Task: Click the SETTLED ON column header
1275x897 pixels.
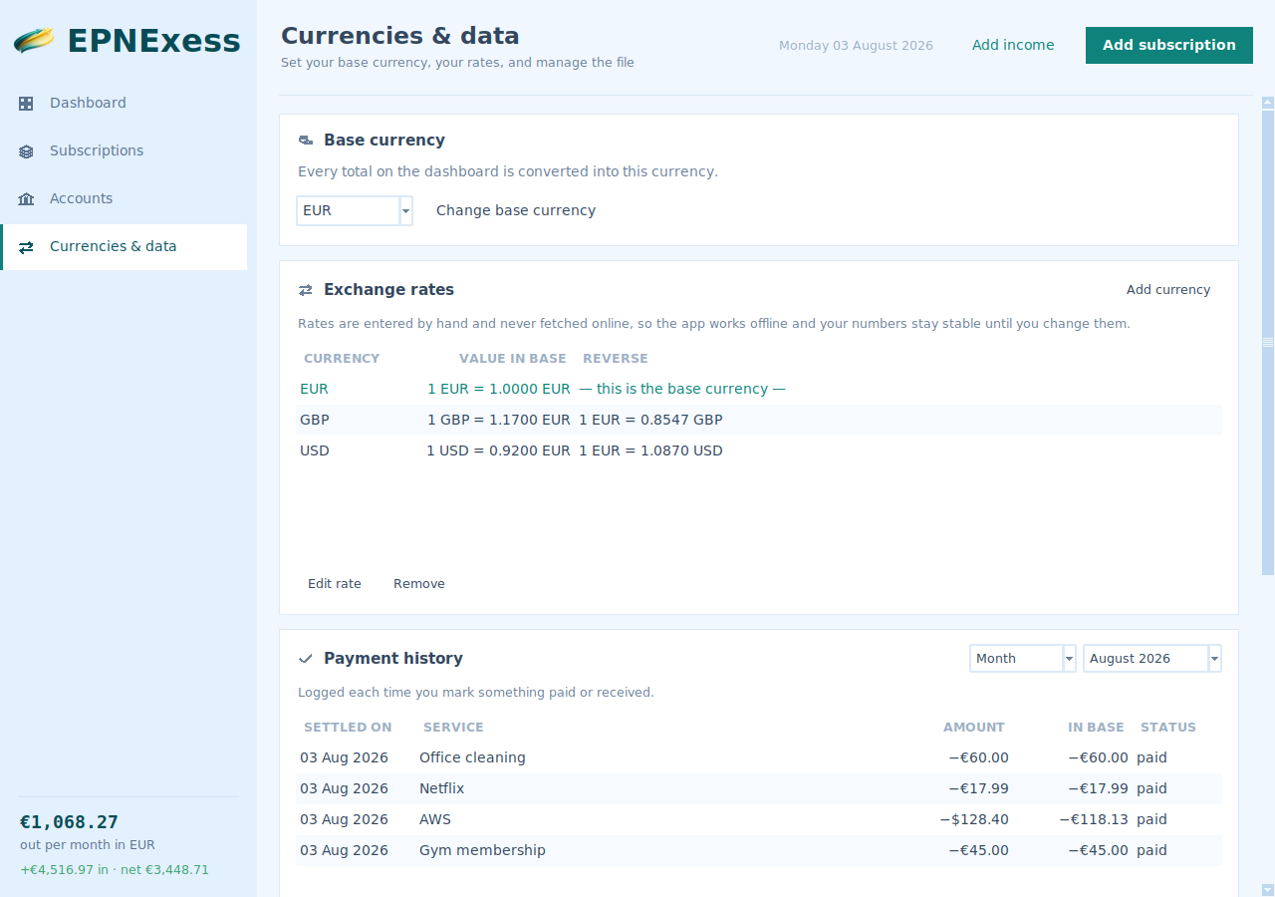Action: tap(348, 728)
